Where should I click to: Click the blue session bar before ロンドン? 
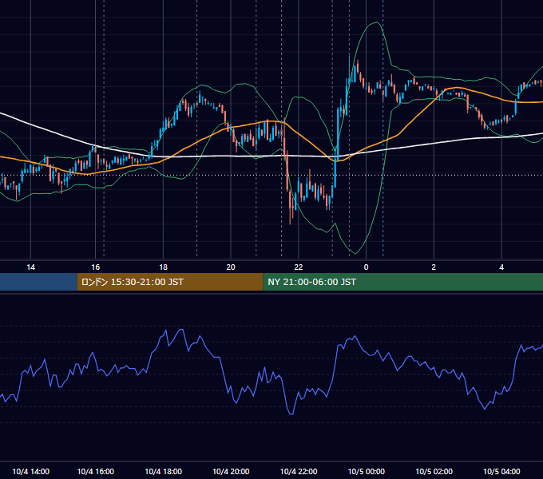coord(38,282)
